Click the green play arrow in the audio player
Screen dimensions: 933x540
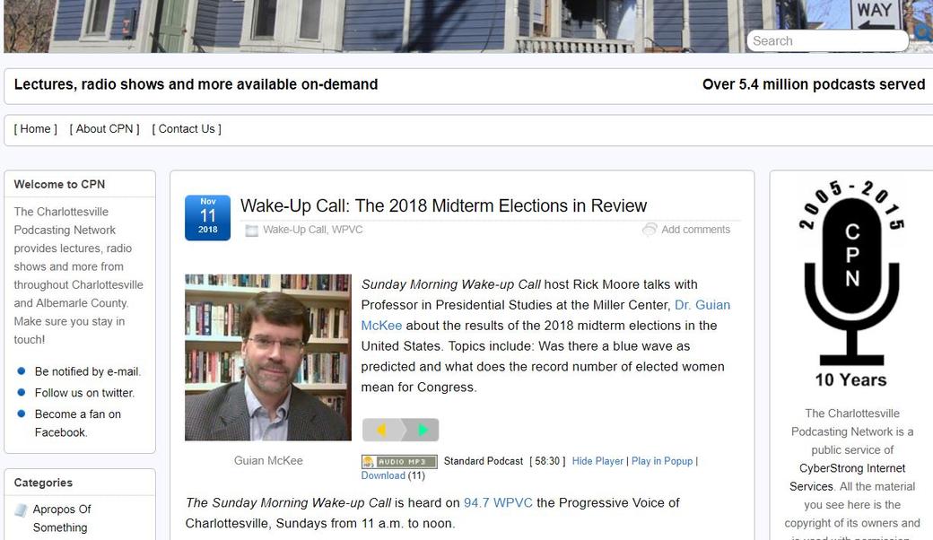coord(423,431)
